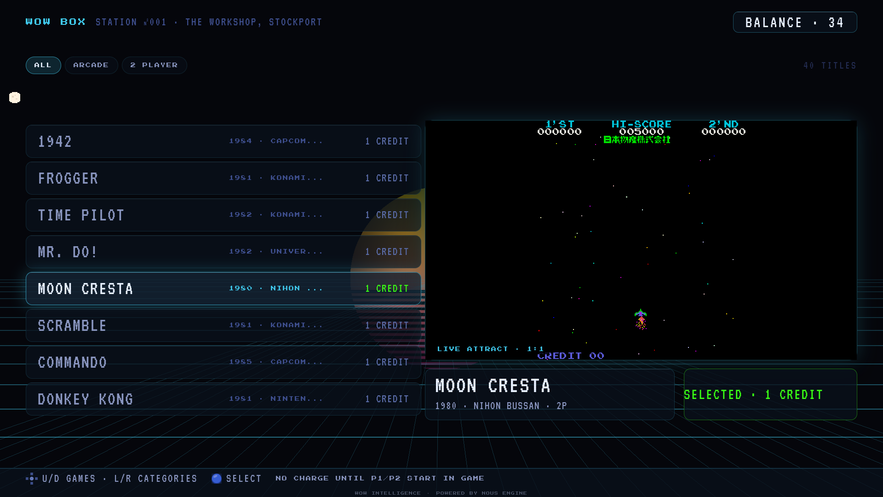The height and width of the screenshot is (497, 883).
Task: Choose the 1942 game row
Action: click(x=224, y=141)
